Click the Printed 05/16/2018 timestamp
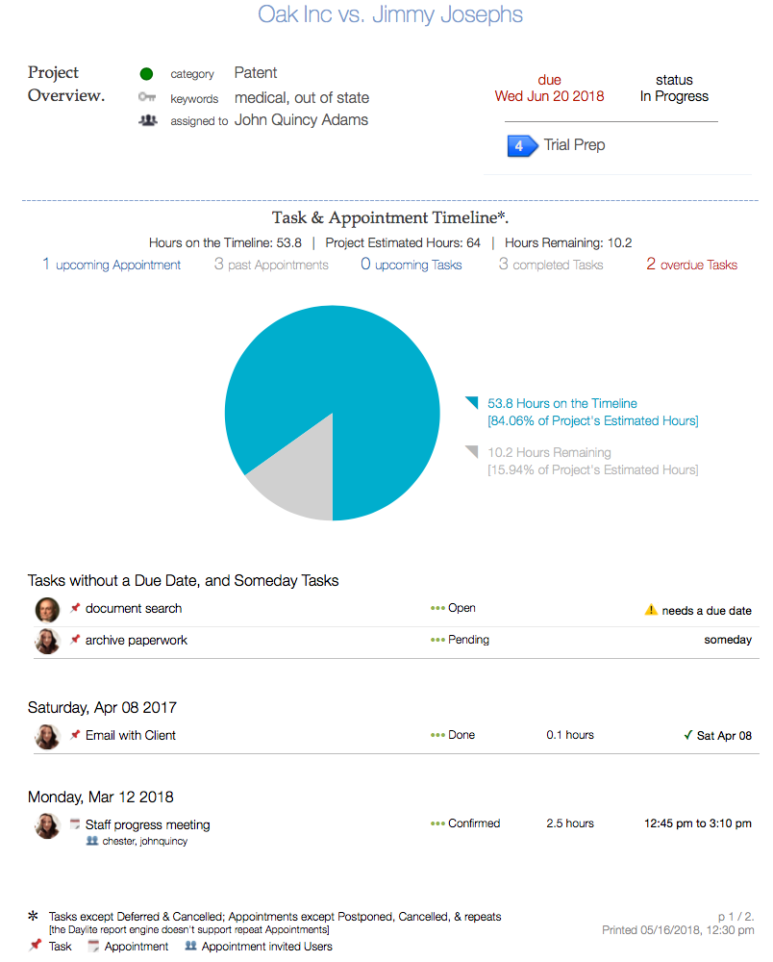This screenshot has height=962, width=773. point(678,930)
